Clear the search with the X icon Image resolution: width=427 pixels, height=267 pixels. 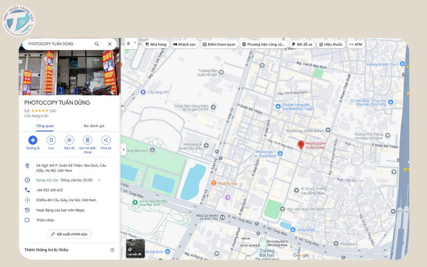(x=110, y=44)
